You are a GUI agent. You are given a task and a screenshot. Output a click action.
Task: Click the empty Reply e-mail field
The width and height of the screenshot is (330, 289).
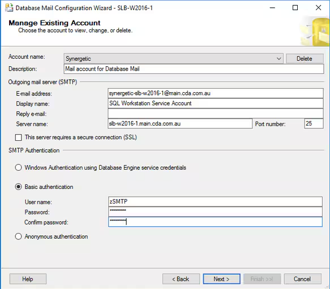point(216,114)
